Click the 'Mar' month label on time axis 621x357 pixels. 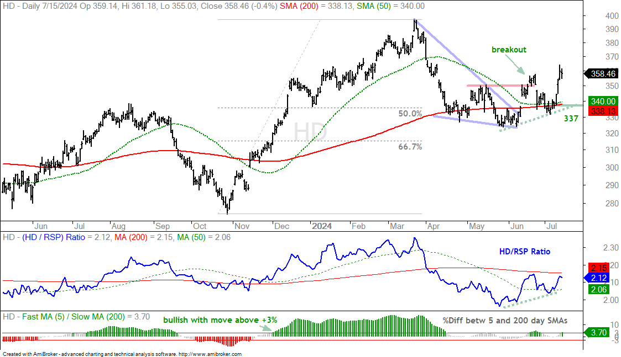point(397,226)
